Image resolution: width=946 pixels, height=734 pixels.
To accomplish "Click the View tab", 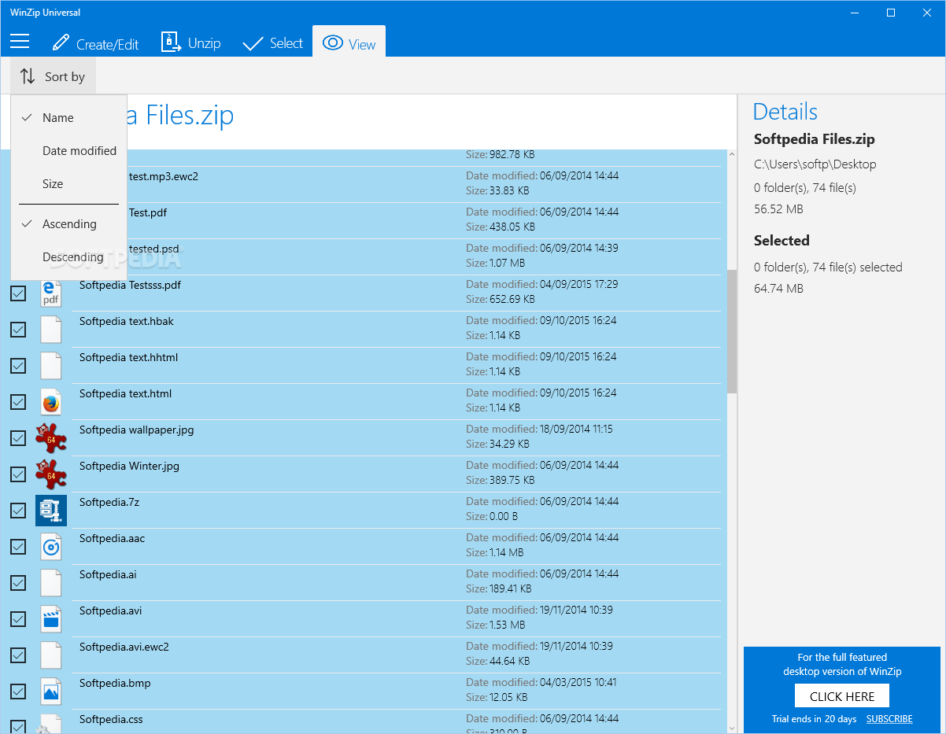I will (349, 43).
